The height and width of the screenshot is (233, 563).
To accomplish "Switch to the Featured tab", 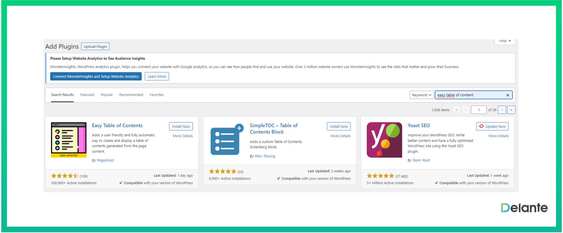I will click(87, 95).
